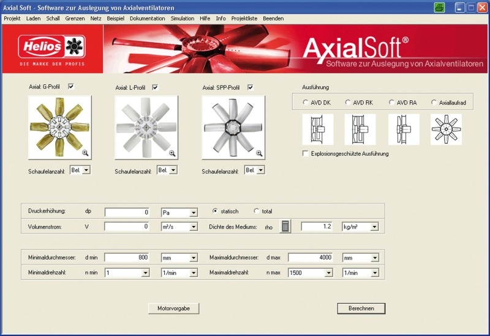Enable Explosionsgeschützte Ausführung checkbox
490x336 pixels.
[305, 153]
